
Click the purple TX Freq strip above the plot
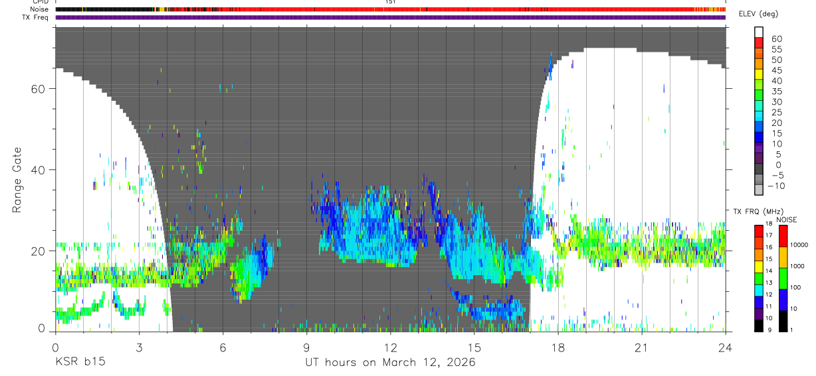click(x=390, y=17)
